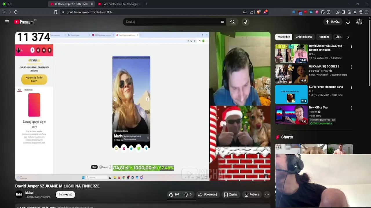Open the browser extensions puzzle icon

click(x=323, y=12)
